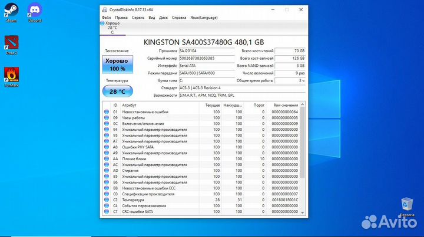
Task: Open the Правка menu
Action: pyautogui.click(x=121, y=18)
